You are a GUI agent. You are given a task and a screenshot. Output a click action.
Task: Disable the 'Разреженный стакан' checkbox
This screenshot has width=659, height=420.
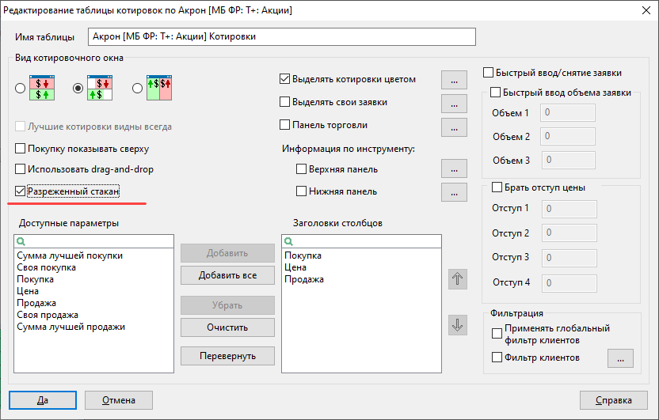[21, 191]
